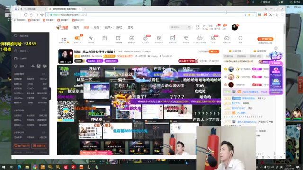Open the 直播 live nav item
Image resolution: width=303 pixels, height=170 pixels.
coord(86,27)
